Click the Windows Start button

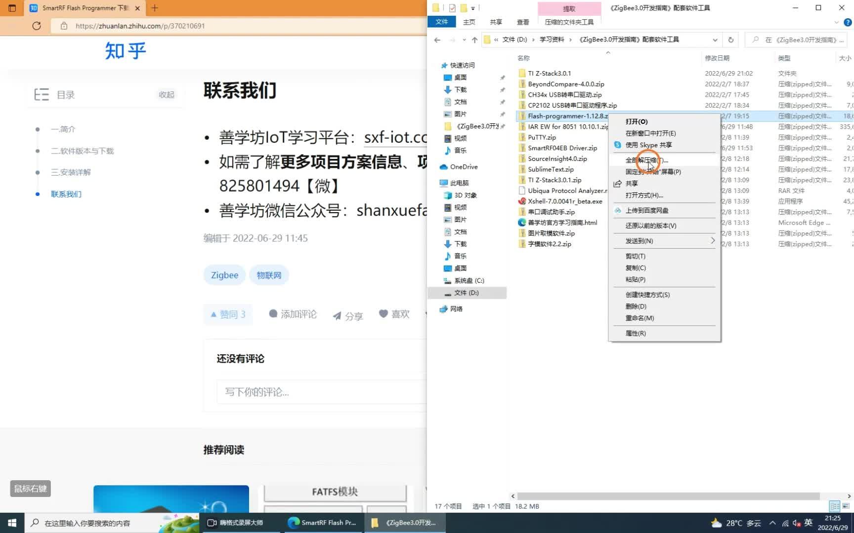[x=11, y=523]
